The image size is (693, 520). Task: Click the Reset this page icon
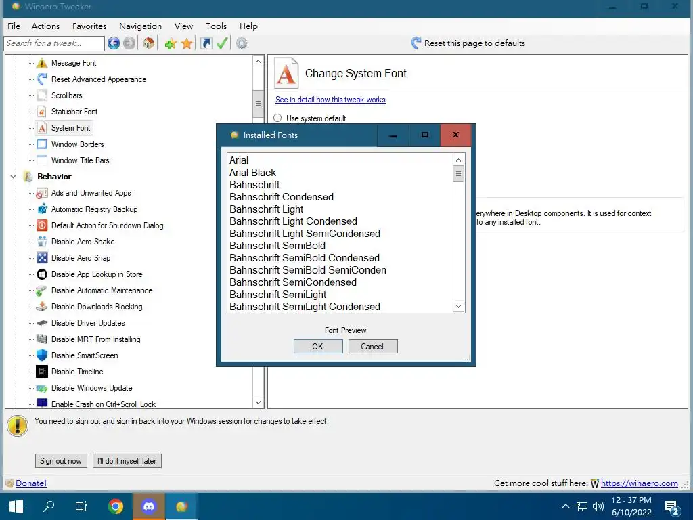click(416, 43)
